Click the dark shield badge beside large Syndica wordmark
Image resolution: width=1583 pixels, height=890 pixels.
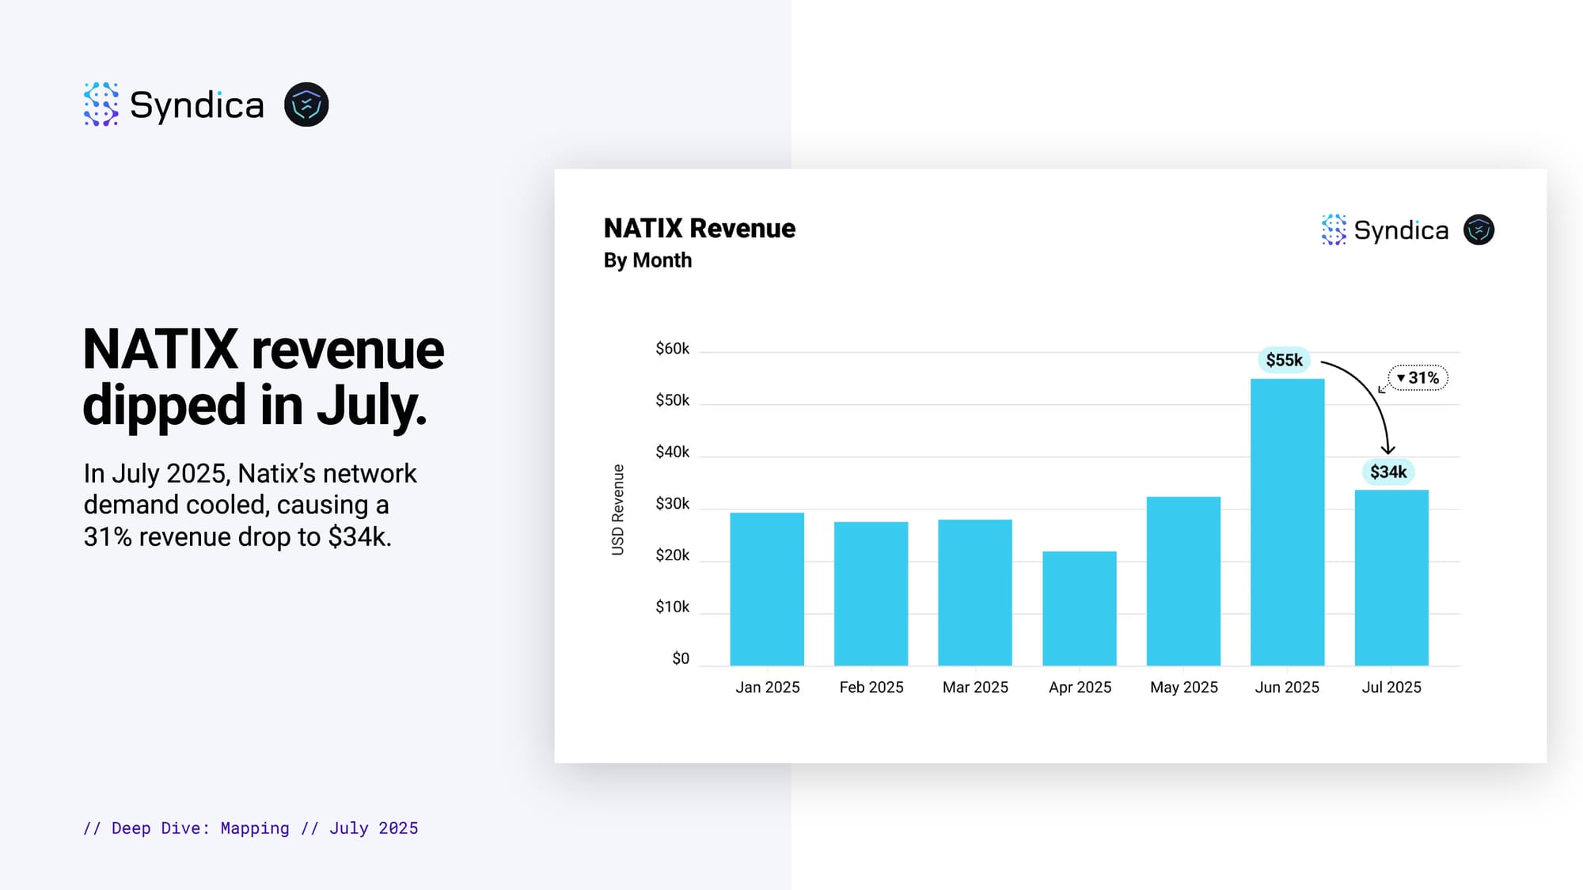(x=306, y=104)
